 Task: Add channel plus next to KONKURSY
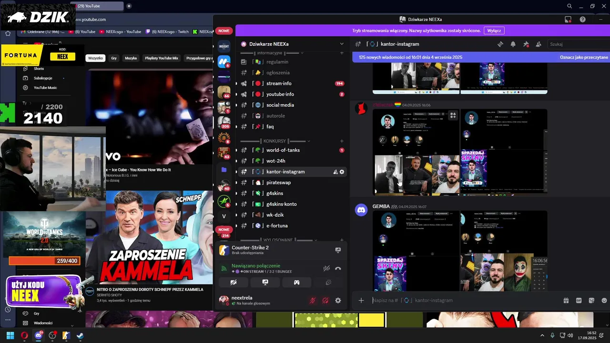click(342, 141)
